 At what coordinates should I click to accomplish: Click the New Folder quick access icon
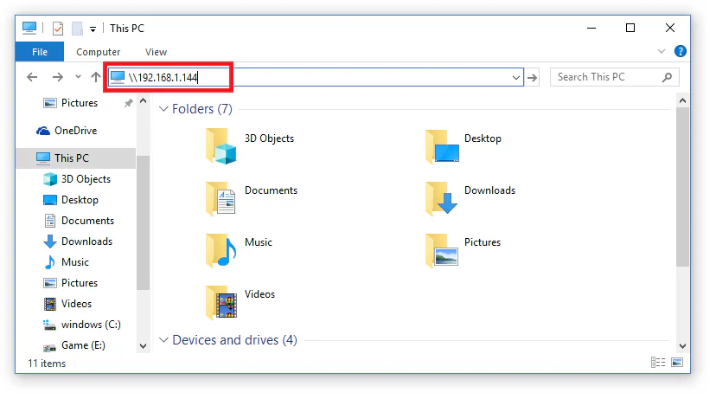[x=77, y=29]
